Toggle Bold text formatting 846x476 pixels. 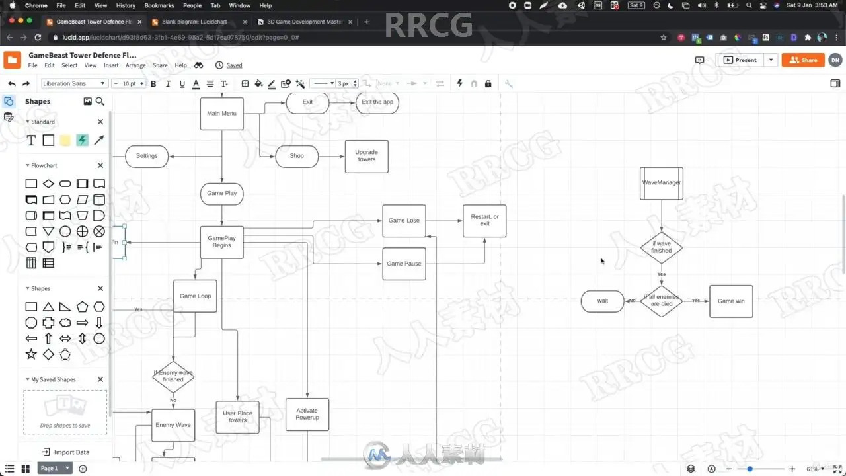click(x=153, y=84)
